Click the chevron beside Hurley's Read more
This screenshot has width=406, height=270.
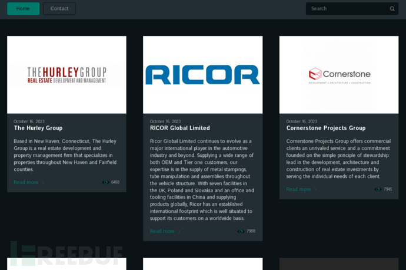click(43, 182)
